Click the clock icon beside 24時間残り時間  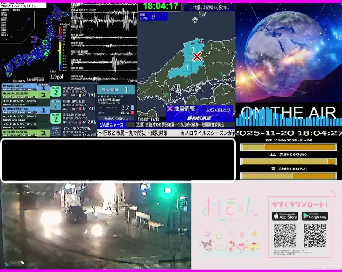(x=269, y=140)
